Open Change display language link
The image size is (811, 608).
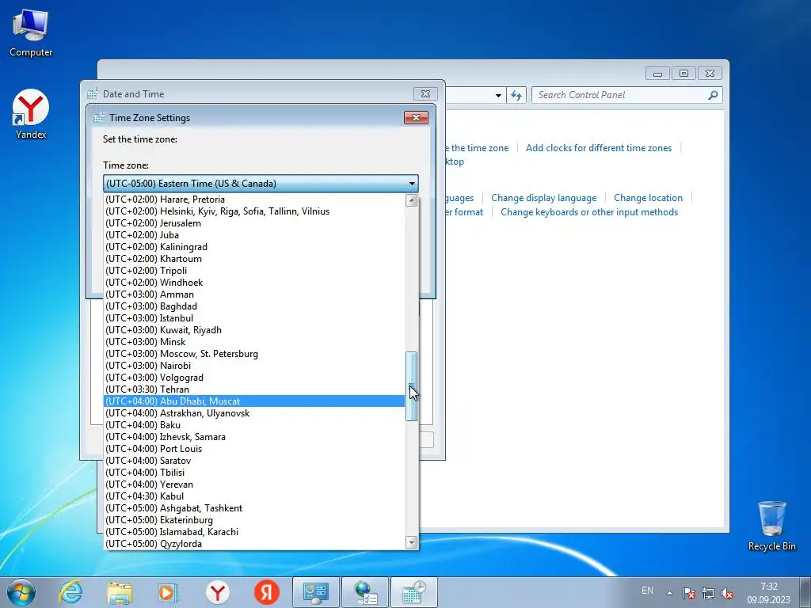pyautogui.click(x=543, y=198)
